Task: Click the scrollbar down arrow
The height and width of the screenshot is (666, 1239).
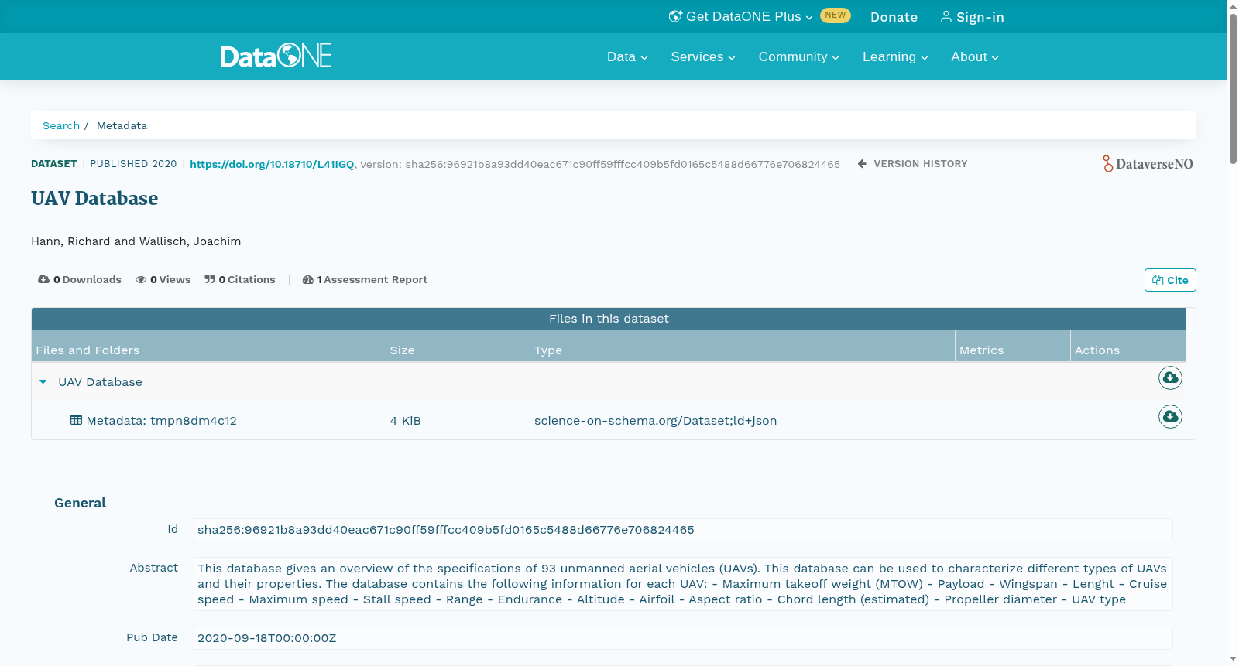Action: pos(1233,659)
